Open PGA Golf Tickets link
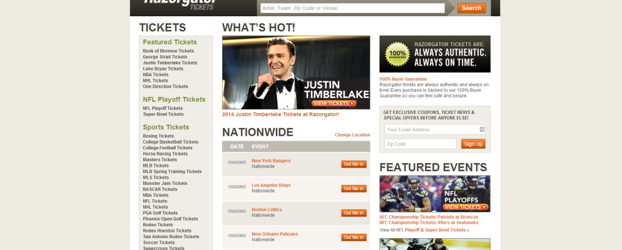 pyautogui.click(x=160, y=214)
